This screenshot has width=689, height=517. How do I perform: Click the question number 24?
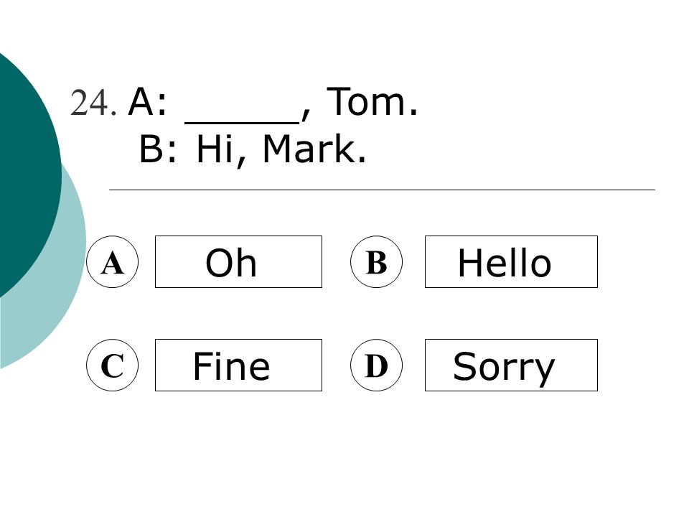(x=93, y=103)
